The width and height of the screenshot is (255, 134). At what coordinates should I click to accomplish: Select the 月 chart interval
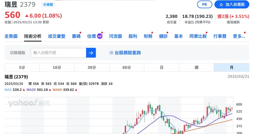click(231, 67)
